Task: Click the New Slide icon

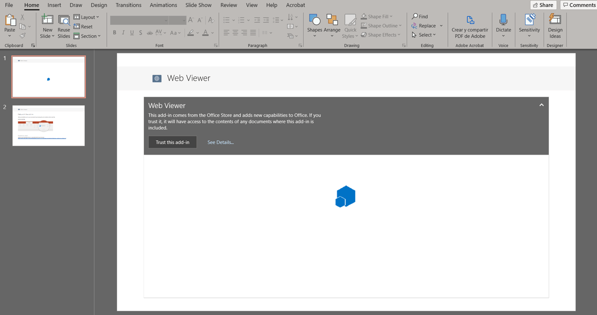Action: (x=47, y=21)
